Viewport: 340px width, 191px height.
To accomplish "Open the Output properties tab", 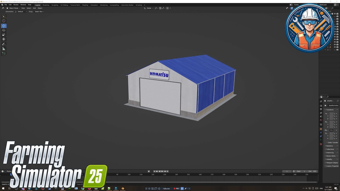I will (x=321, y=109).
